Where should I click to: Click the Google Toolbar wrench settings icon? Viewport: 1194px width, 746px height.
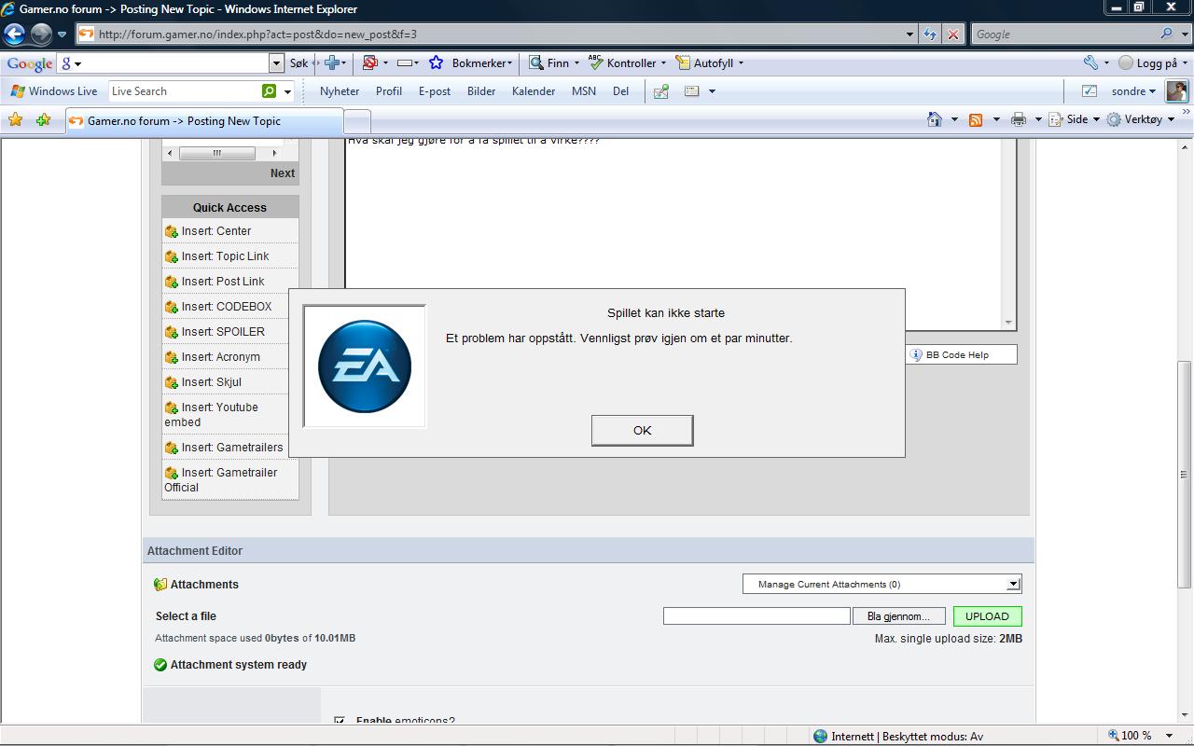(1090, 63)
